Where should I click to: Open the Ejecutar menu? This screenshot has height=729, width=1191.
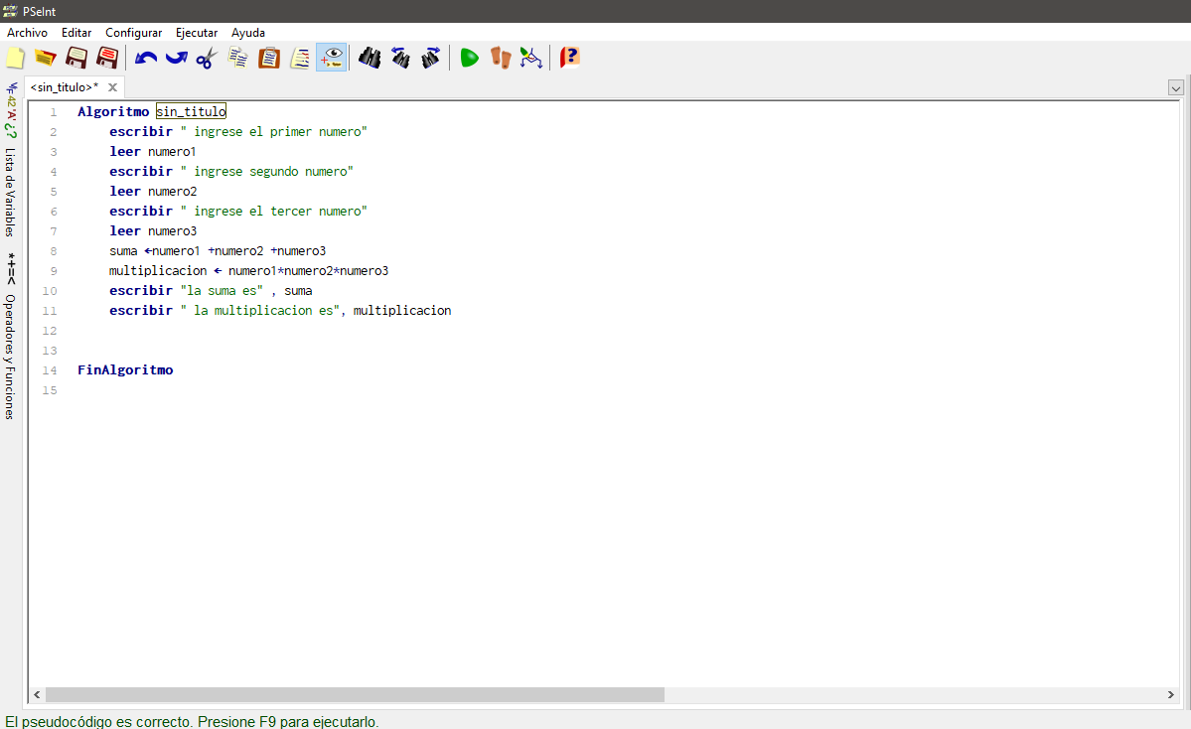(x=197, y=33)
